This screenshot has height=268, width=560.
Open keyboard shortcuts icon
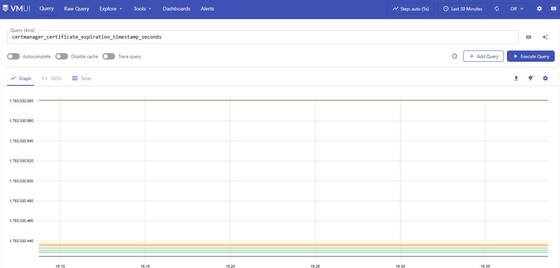click(553, 9)
